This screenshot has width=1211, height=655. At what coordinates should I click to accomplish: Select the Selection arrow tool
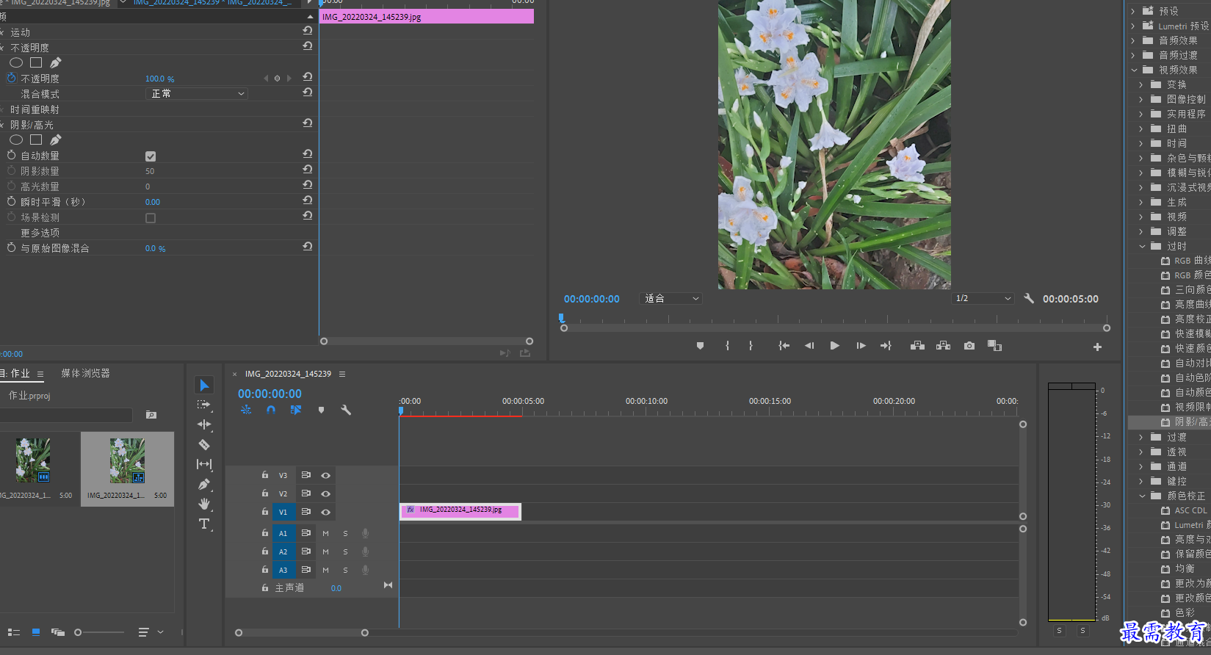(x=204, y=386)
